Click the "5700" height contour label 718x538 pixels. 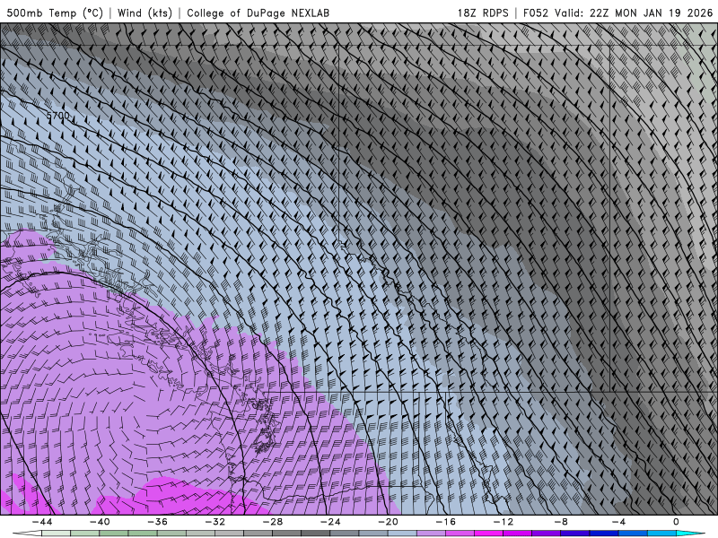[x=58, y=116]
